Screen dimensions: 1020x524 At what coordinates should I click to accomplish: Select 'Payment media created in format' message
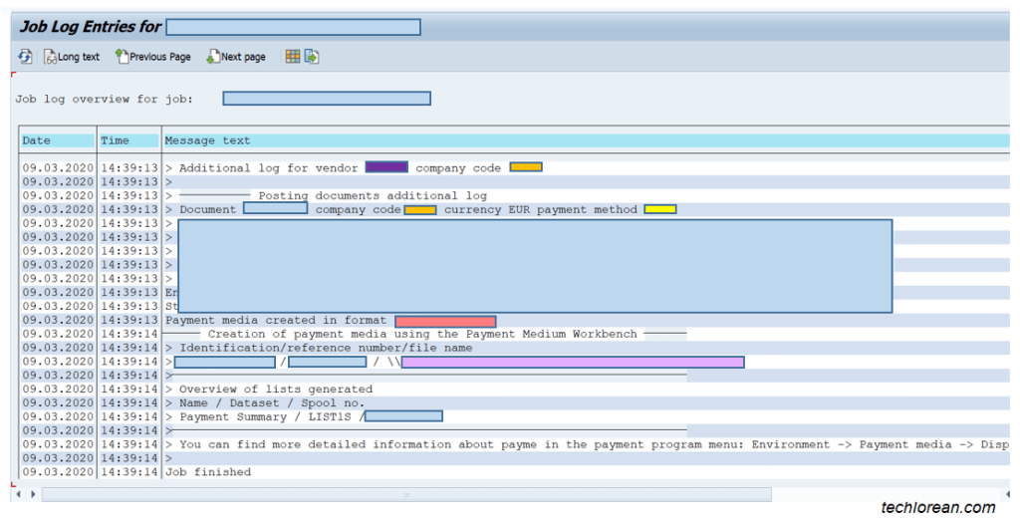(x=276, y=320)
